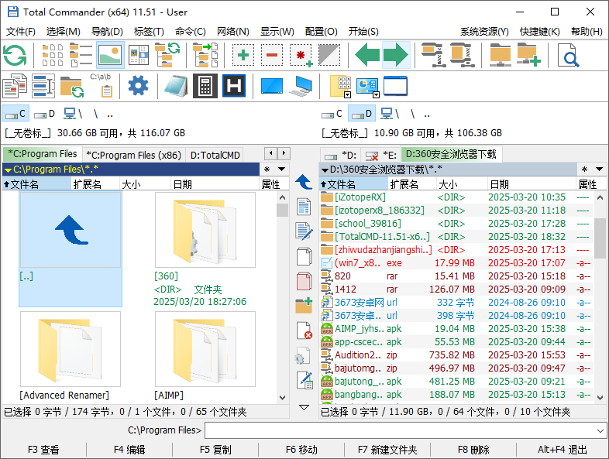
Task: Open the 命令(C) menu
Action: point(191,32)
